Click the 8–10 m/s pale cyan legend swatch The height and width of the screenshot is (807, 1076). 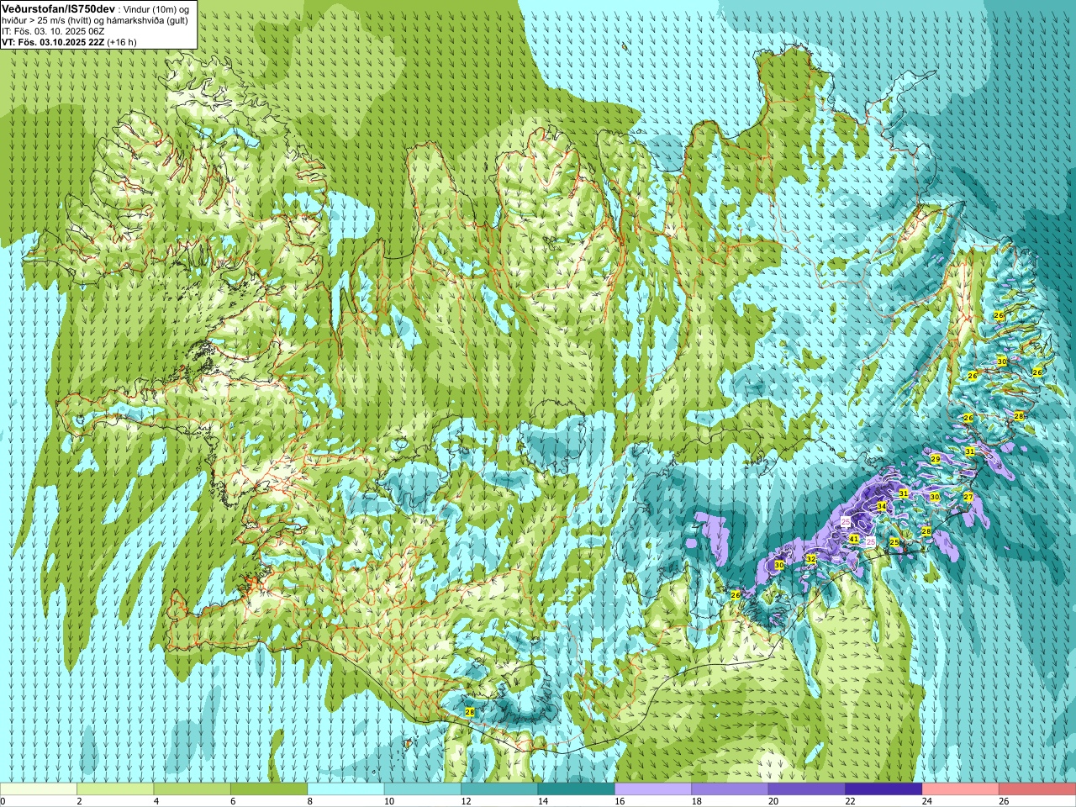click(345, 789)
